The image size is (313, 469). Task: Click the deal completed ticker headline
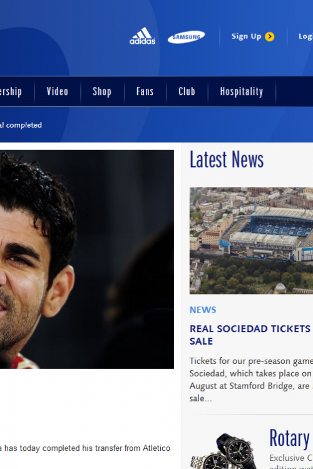coord(21,125)
